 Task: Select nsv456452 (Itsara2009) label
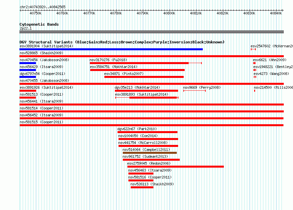pyautogui.click(x=41, y=115)
